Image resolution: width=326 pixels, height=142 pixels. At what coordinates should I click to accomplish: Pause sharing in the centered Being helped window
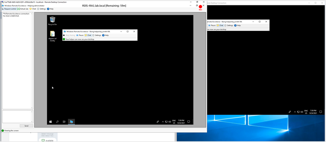click(x=80, y=35)
